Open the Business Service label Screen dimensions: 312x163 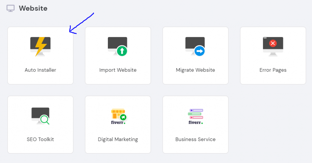pyautogui.click(x=195, y=139)
